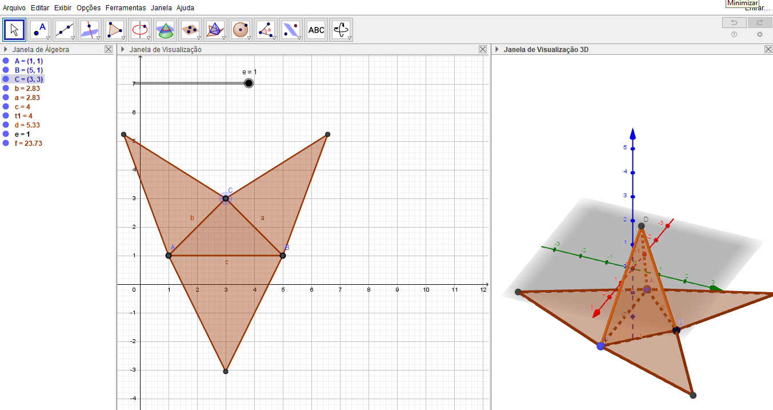The height and width of the screenshot is (410, 773).
Task: Select 't1 = 4' in algebra list
Action: [23, 116]
